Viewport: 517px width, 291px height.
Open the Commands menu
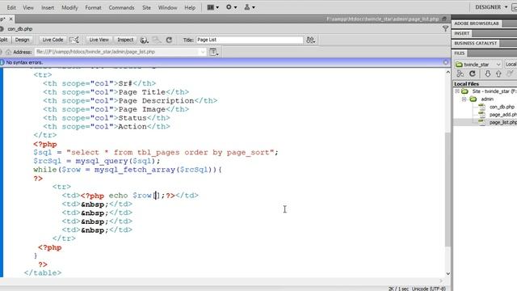(122, 7)
